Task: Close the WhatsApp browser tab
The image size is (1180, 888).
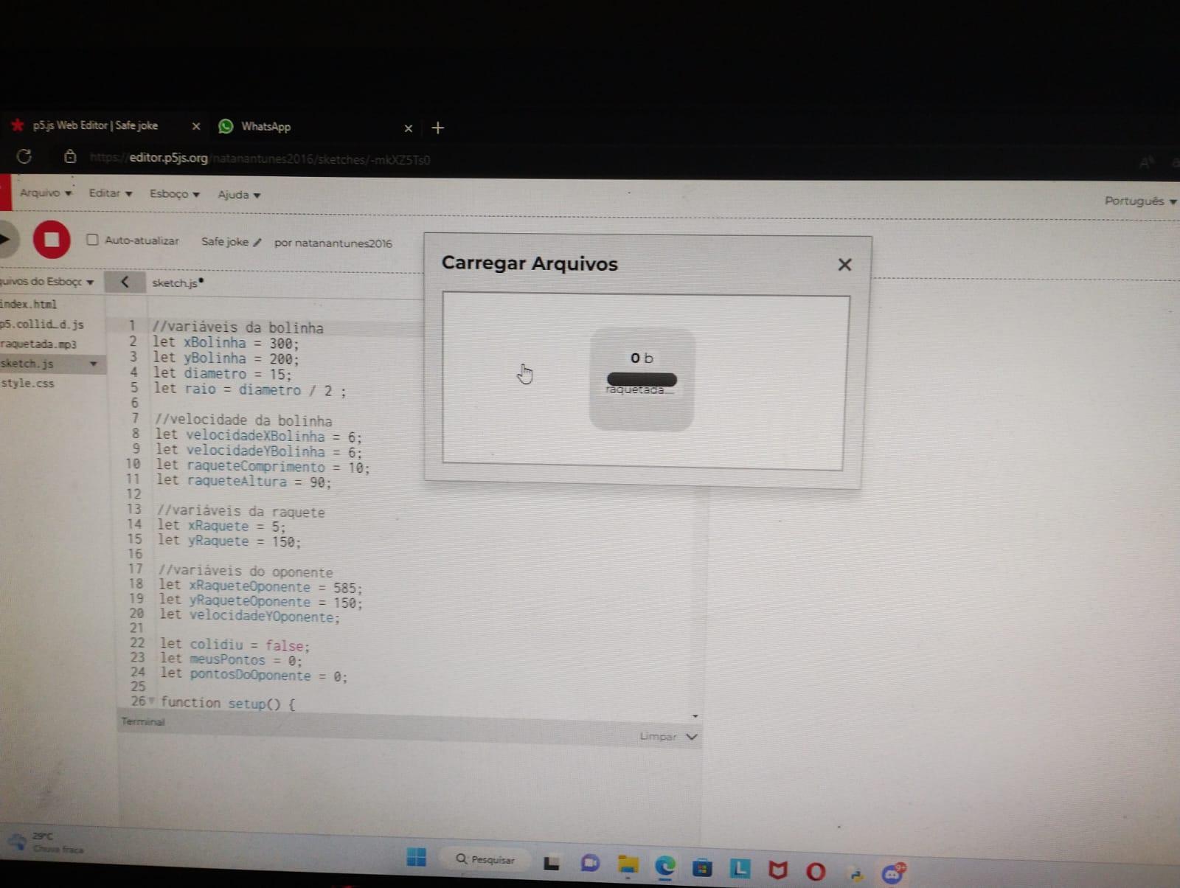Action: (x=408, y=128)
